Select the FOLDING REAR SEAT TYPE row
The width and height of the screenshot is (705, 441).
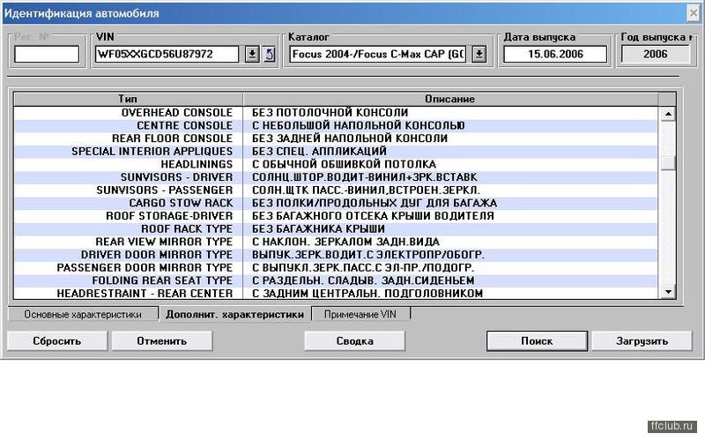point(336,280)
